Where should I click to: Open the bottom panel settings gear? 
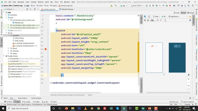coord(190,98)
